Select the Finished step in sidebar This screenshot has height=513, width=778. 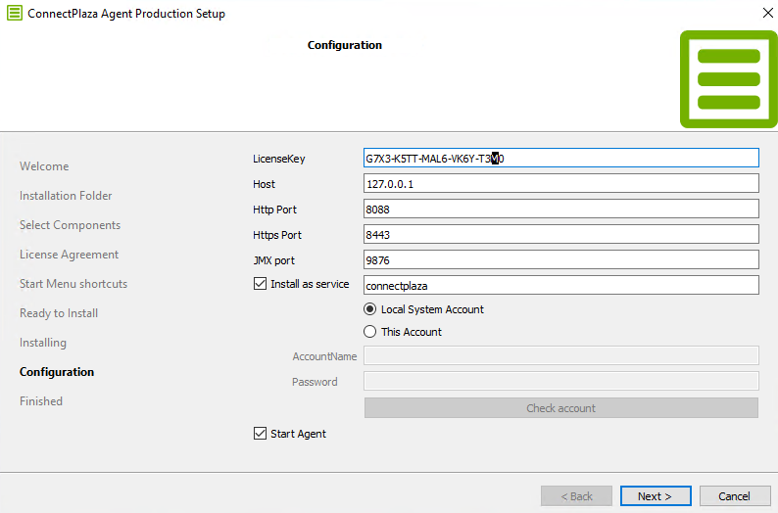[41, 401]
